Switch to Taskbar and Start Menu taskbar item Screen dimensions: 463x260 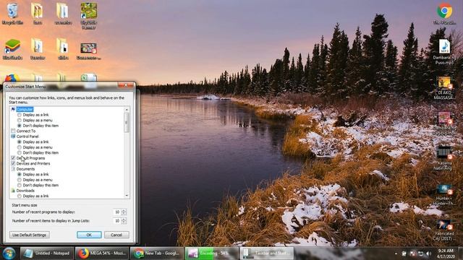coord(267,253)
